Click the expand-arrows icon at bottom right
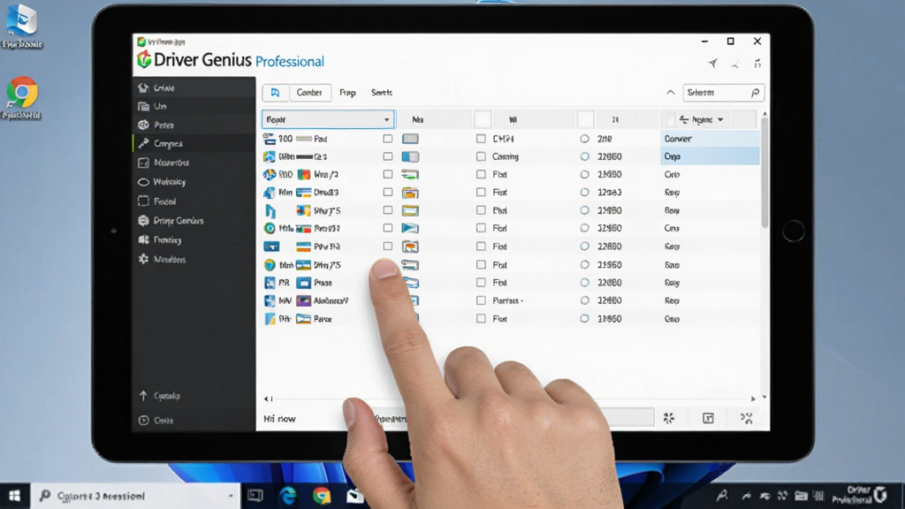 click(746, 418)
